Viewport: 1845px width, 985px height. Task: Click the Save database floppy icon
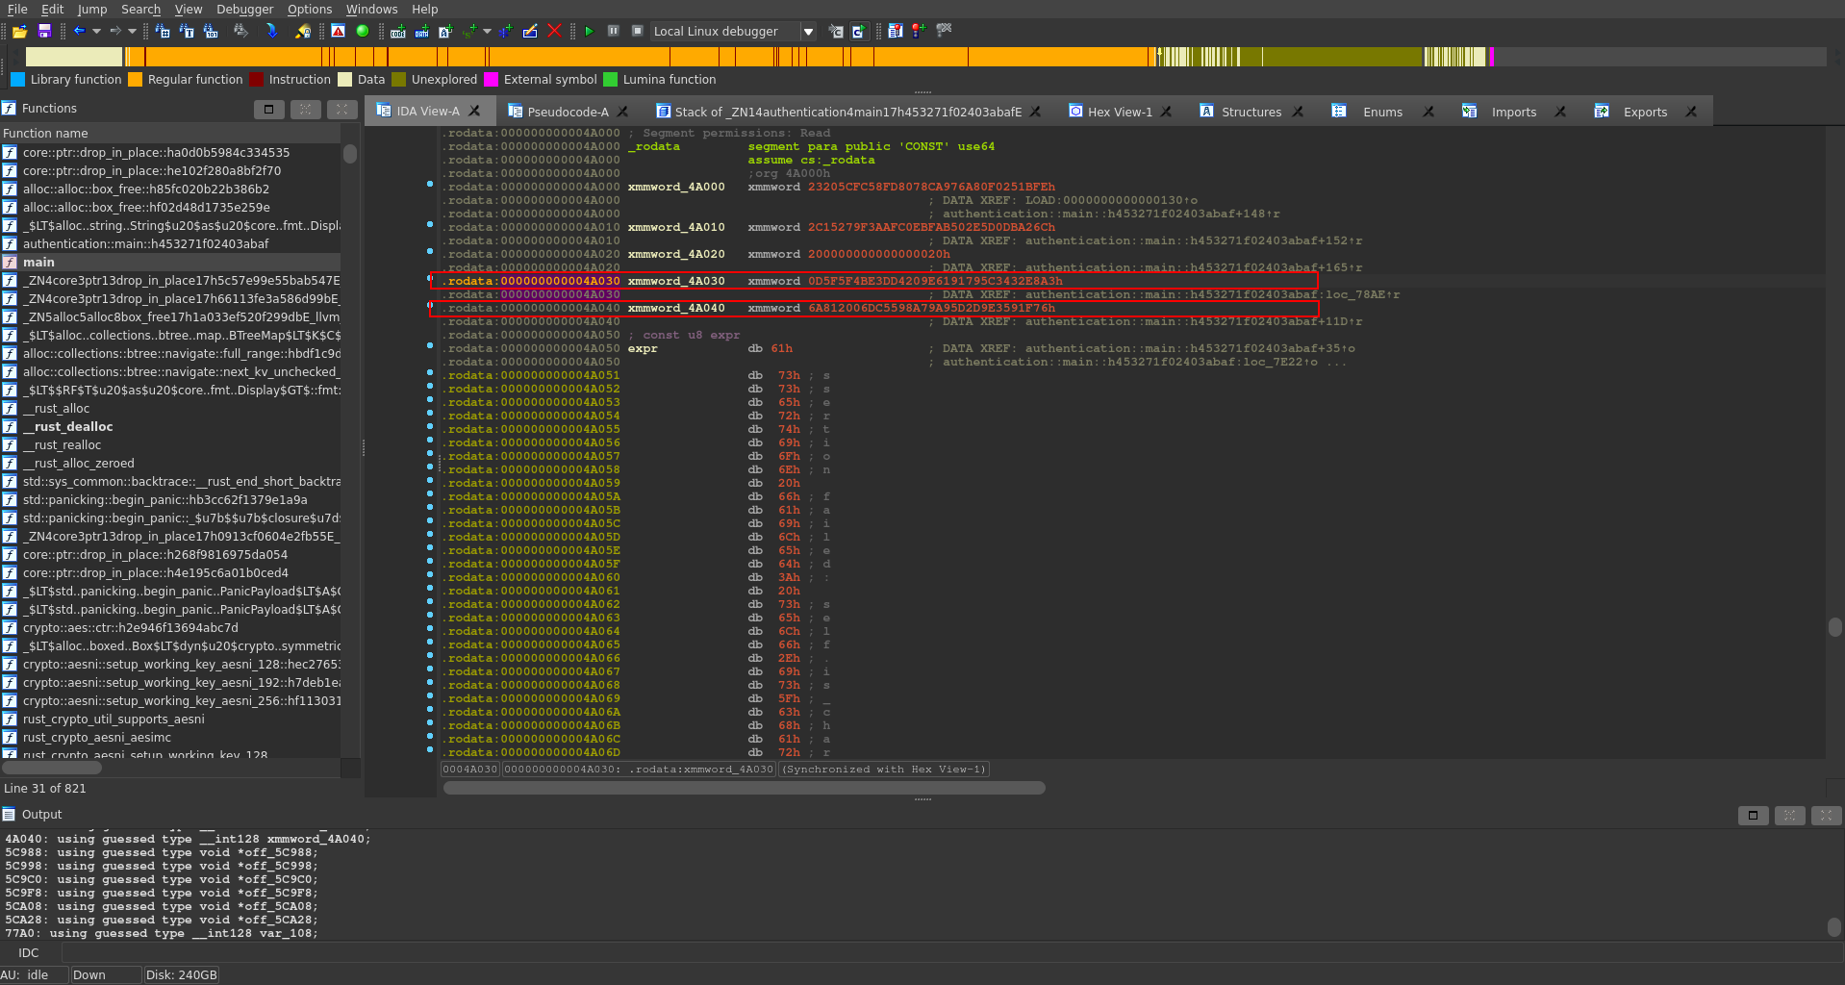coord(44,32)
